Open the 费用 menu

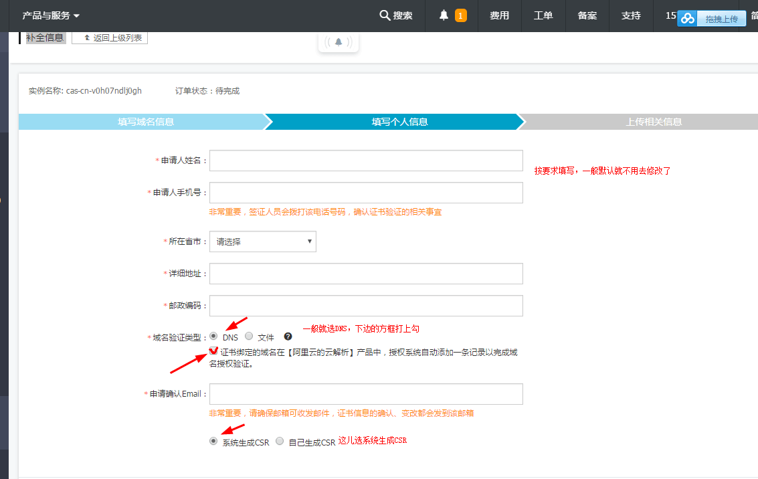point(499,16)
